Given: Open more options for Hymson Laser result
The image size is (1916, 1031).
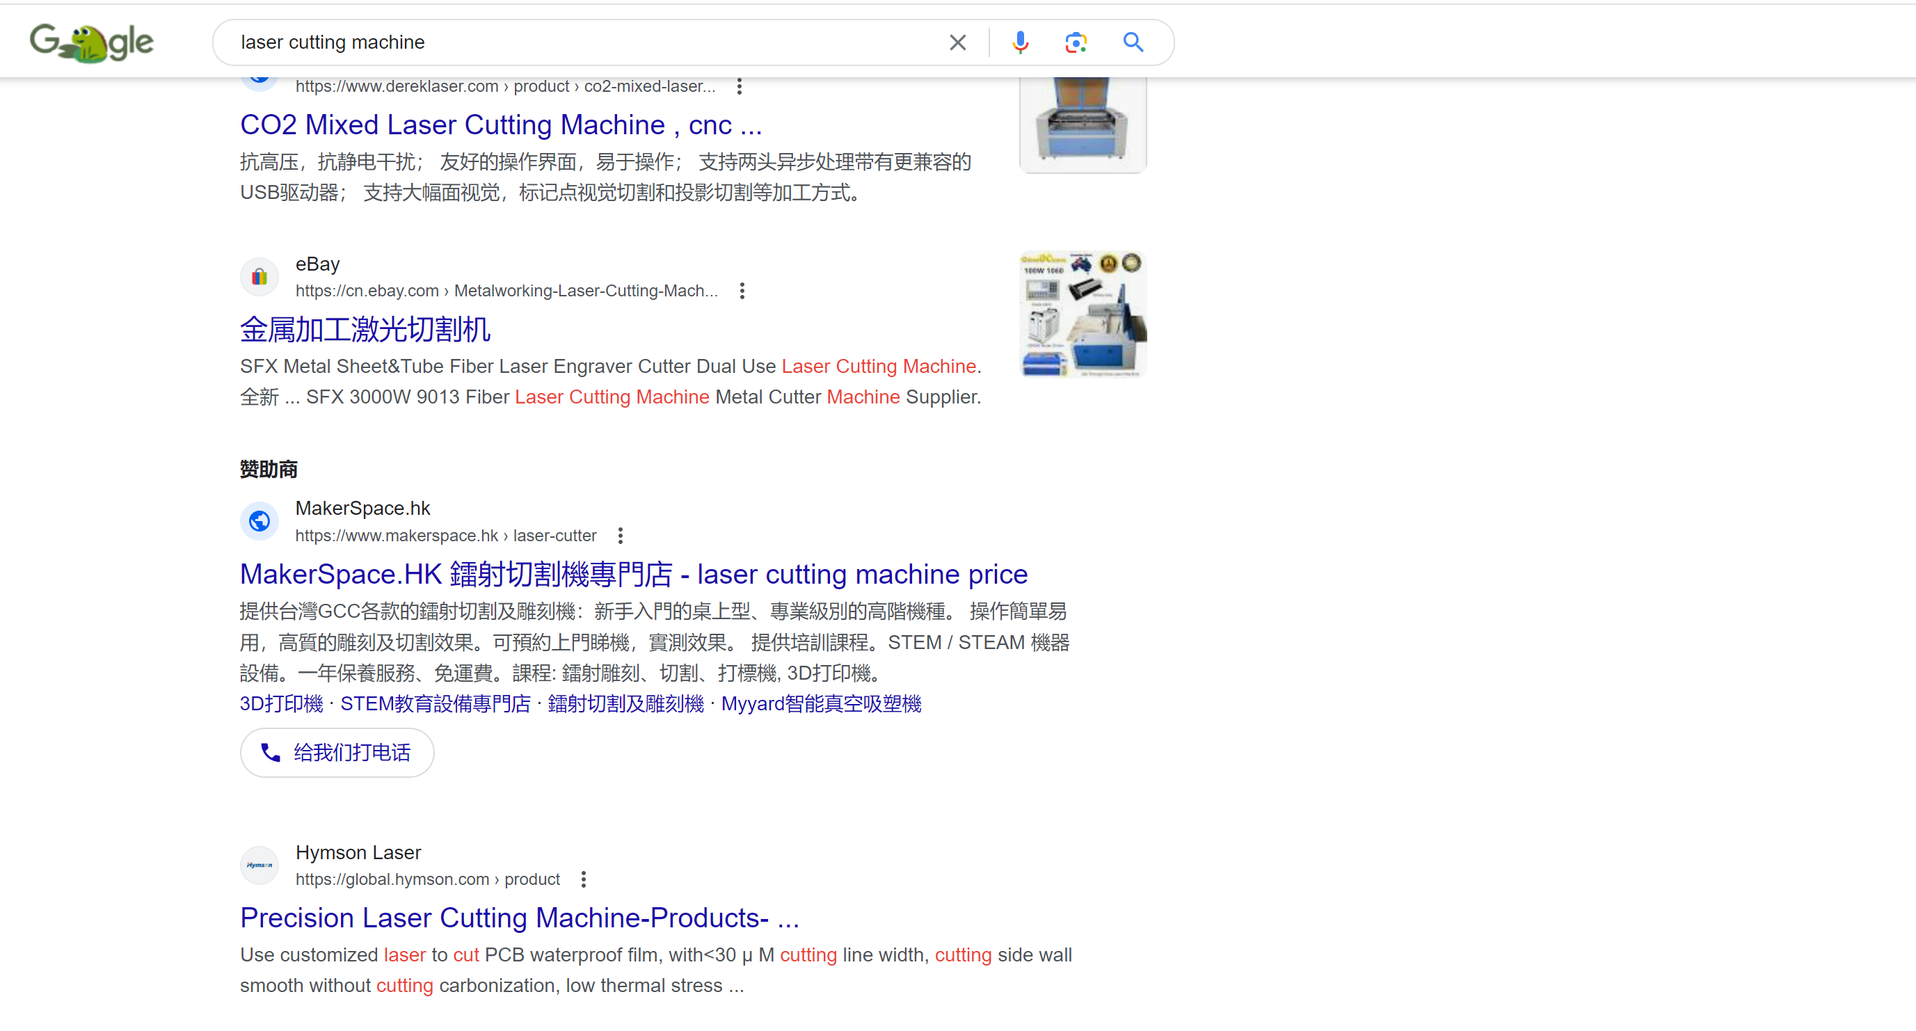Looking at the screenshot, I should click(583, 879).
